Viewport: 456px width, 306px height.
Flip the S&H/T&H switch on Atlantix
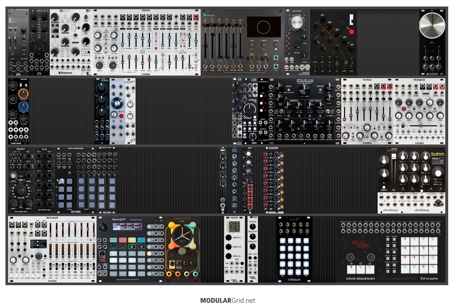pyautogui.click(x=156, y=35)
